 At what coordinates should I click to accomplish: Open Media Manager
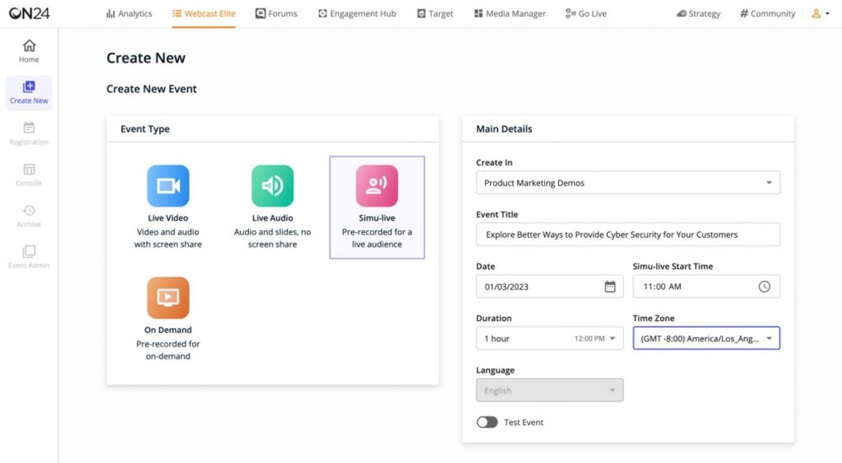[x=510, y=14]
